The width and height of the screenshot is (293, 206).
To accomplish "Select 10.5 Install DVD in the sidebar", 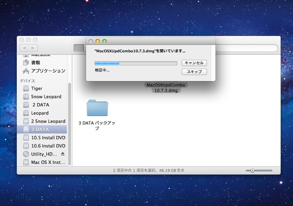I will pyautogui.click(x=42, y=138).
